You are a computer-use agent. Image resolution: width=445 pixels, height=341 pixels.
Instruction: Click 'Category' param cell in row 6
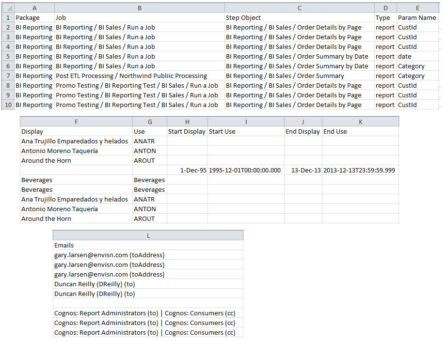[x=418, y=66]
